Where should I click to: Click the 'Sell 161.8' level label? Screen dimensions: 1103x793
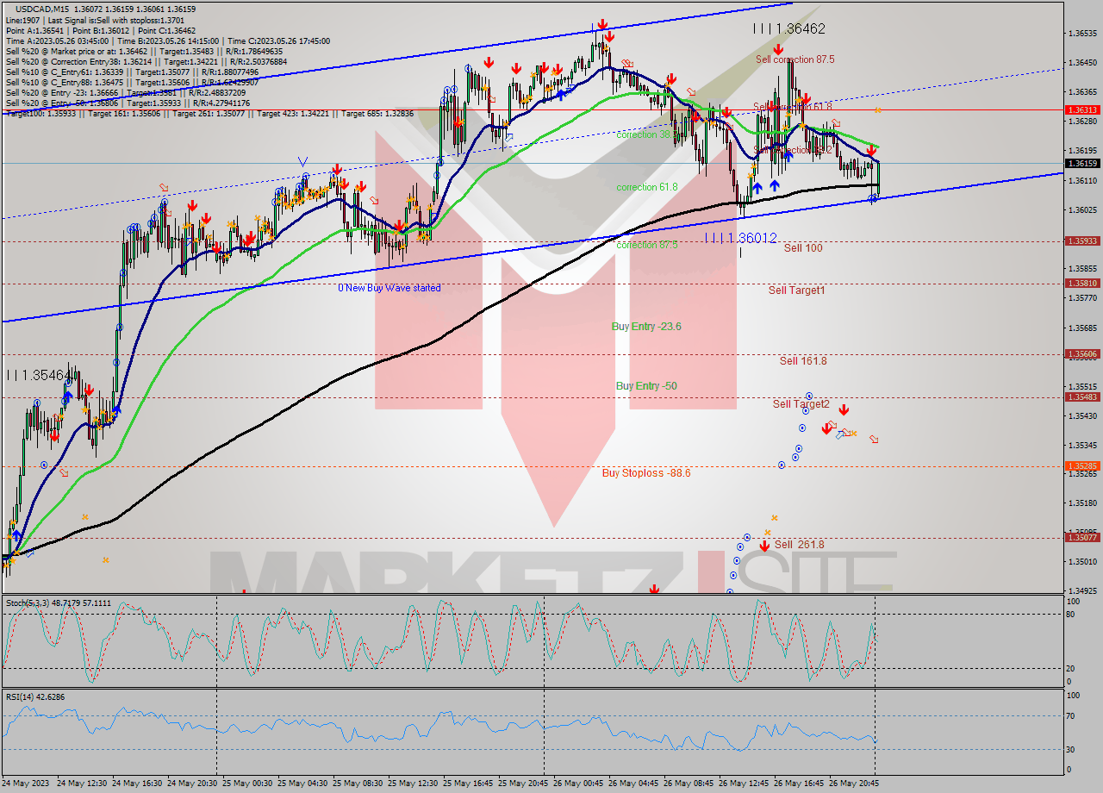[x=803, y=361]
